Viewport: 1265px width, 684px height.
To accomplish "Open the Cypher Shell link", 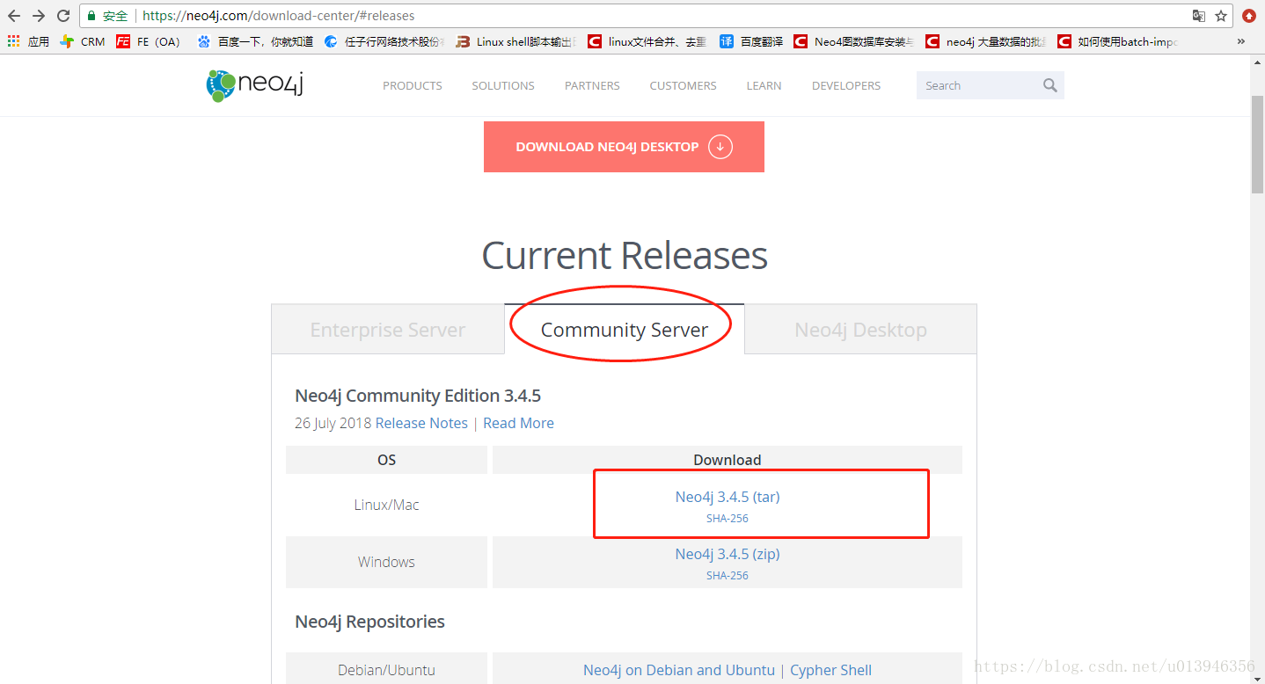I will click(x=830, y=670).
